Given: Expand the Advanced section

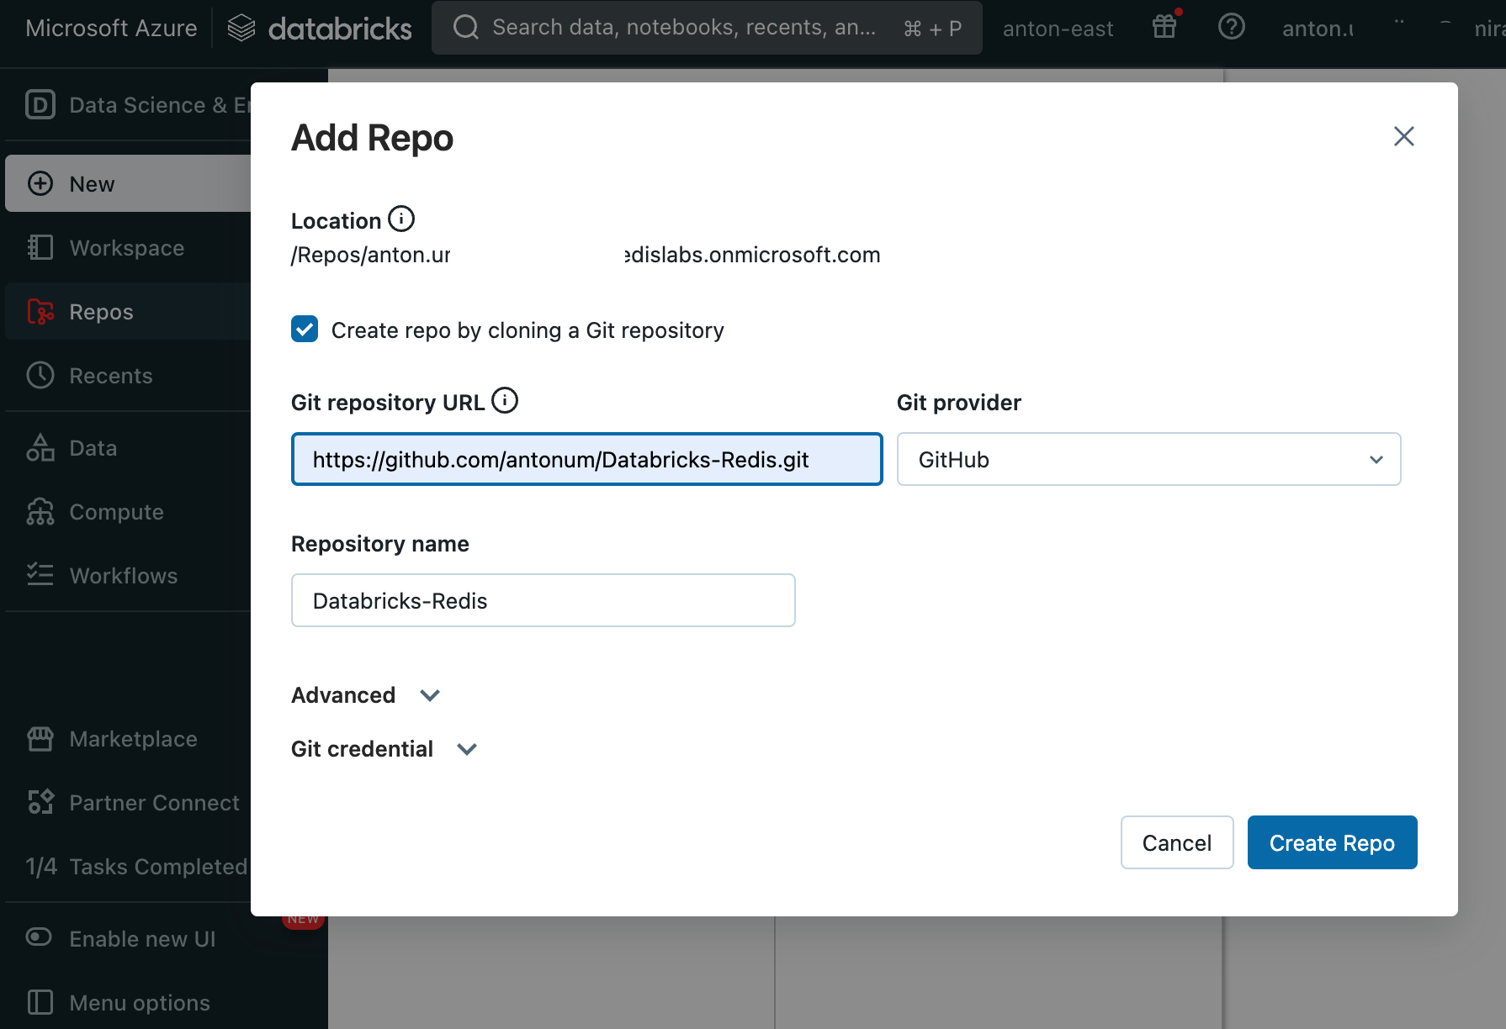Looking at the screenshot, I should pos(366,695).
